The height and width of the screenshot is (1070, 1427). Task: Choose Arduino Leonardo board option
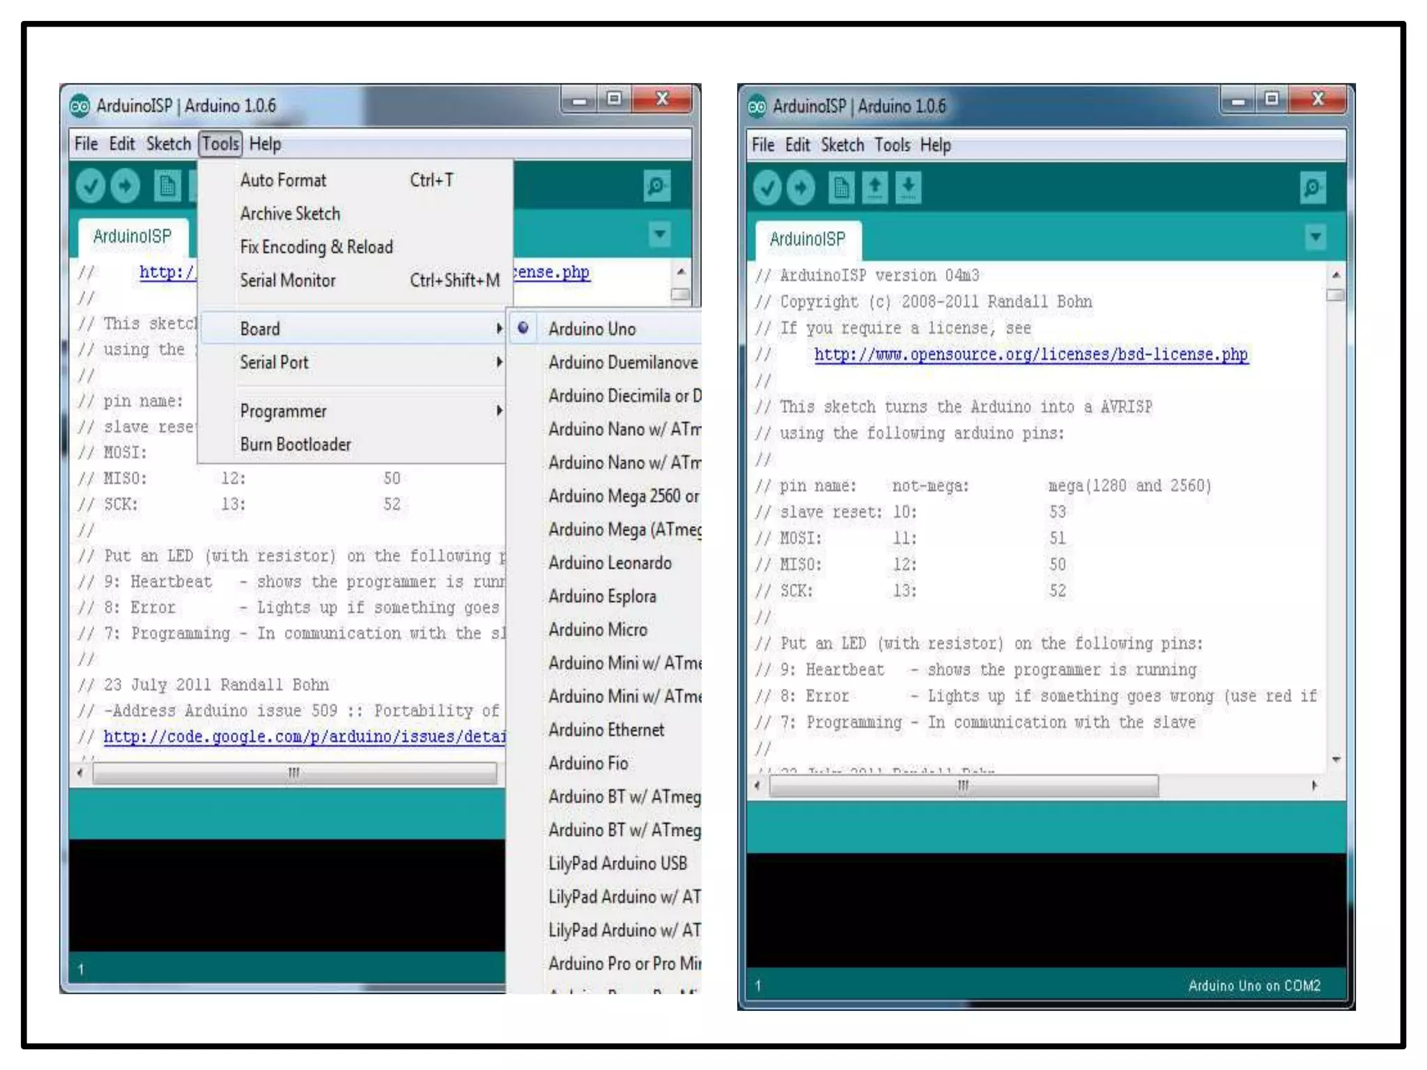(x=610, y=563)
